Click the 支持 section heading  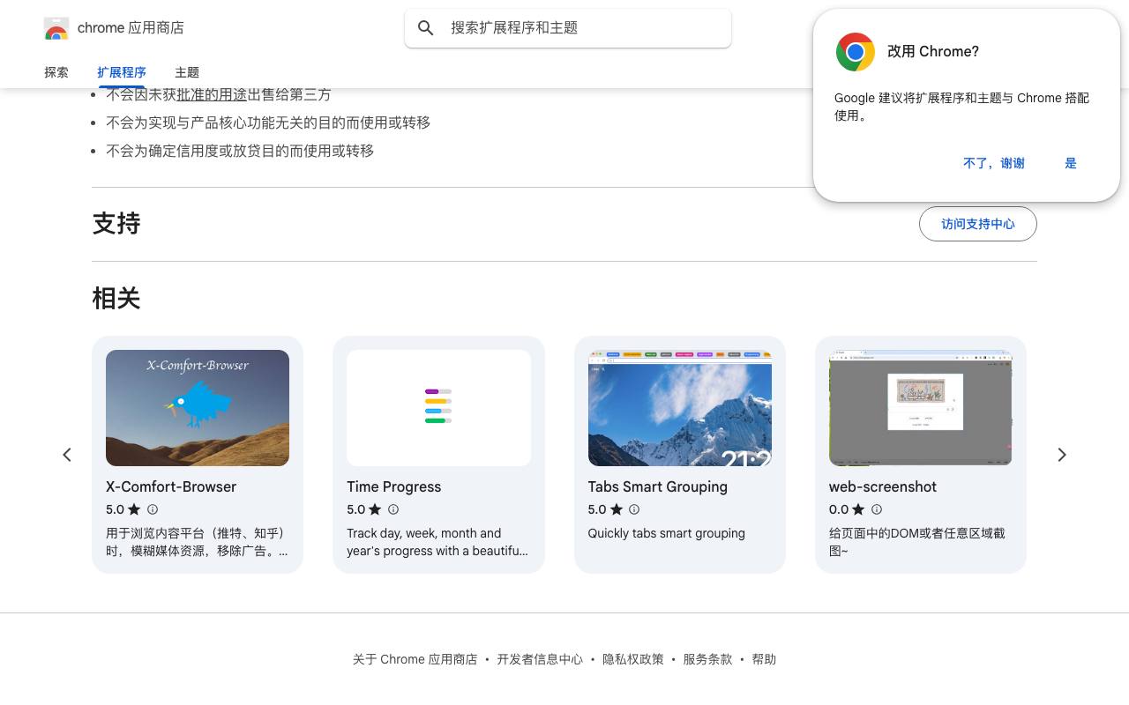point(116,224)
